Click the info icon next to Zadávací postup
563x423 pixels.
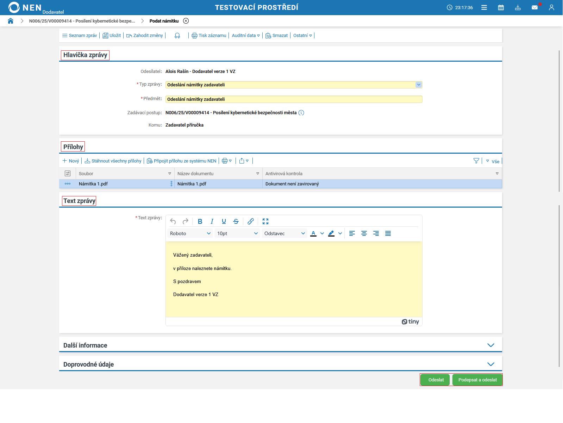point(301,113)
